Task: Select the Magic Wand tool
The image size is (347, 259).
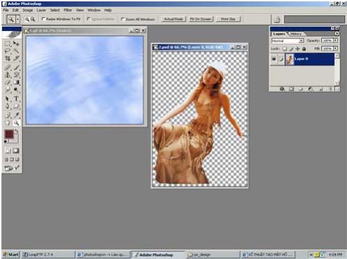Action: click(x=16, y=51)
